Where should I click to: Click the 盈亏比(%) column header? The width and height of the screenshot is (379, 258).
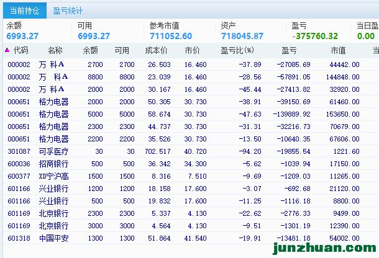click(x=237, y=50)
